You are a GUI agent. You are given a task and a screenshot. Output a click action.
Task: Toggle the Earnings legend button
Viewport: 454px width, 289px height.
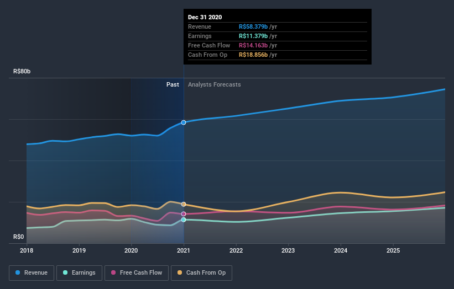[x=79, y=273]
